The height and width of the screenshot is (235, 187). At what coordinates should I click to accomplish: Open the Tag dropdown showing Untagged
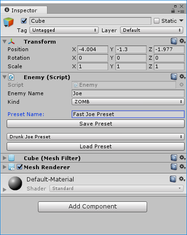click(64, 30)
